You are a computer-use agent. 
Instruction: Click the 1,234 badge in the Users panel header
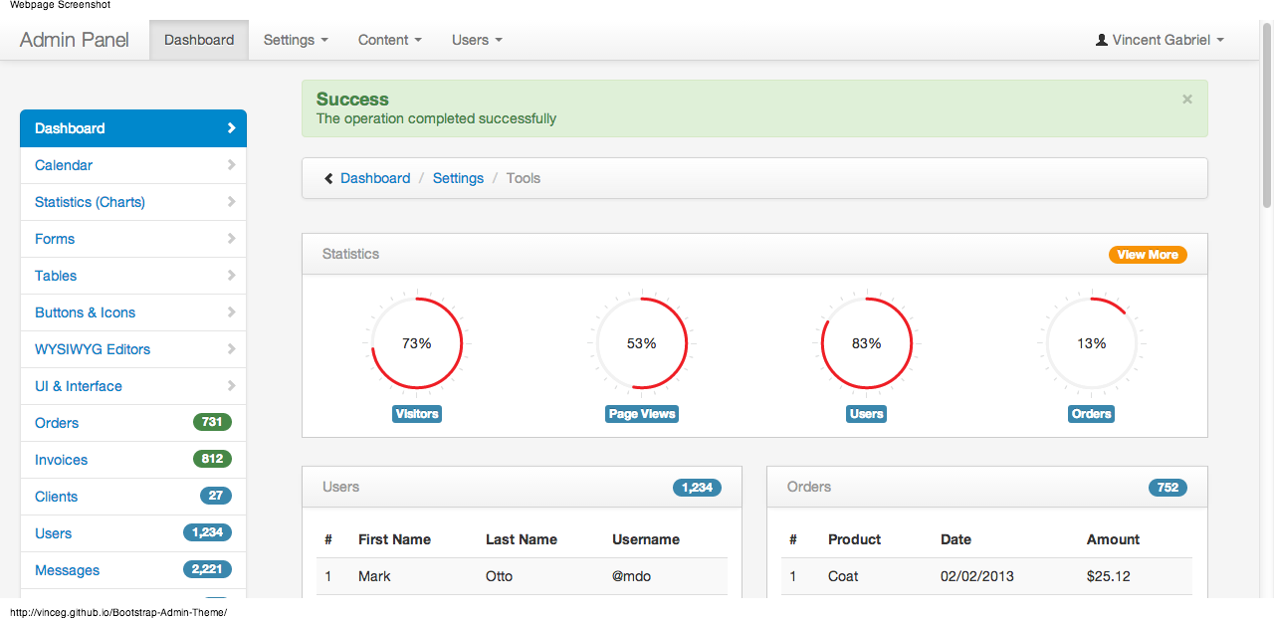point(697,488)
